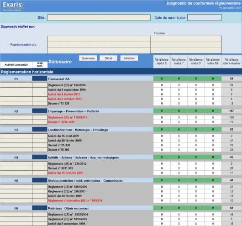Viewport: 242px width, 226px height.
Task: Click the Exaris logo
Action: (x=13, y=6)
